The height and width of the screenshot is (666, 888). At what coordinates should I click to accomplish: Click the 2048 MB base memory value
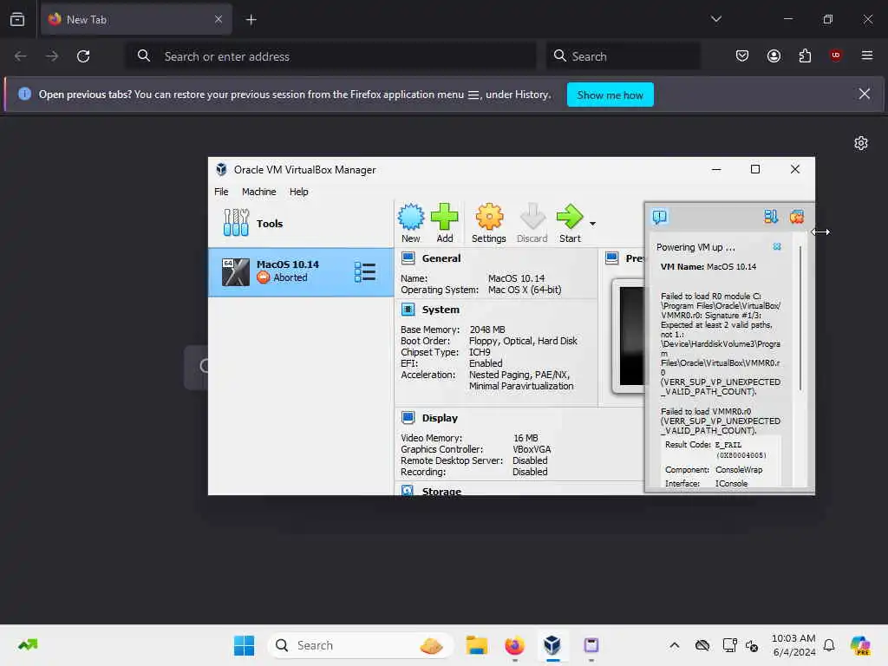(487, 330)
